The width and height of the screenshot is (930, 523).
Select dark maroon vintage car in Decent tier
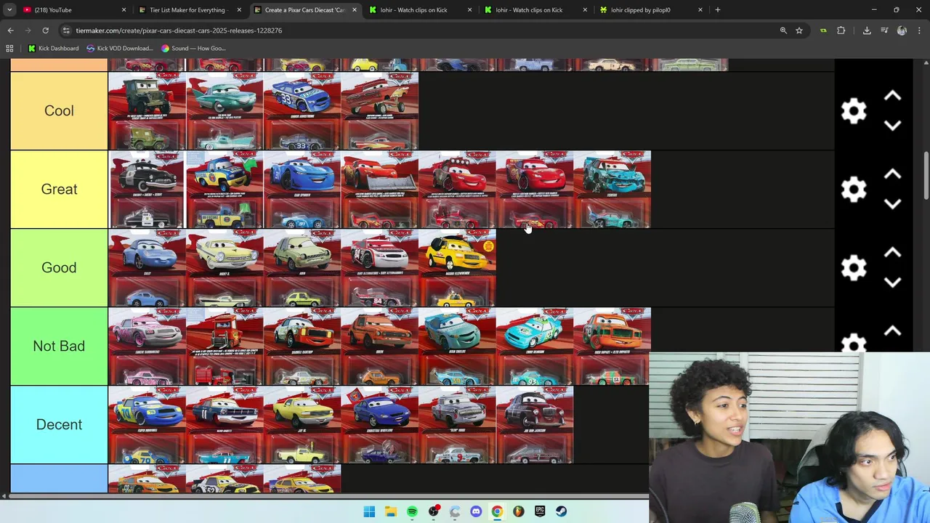pos(535,425)
